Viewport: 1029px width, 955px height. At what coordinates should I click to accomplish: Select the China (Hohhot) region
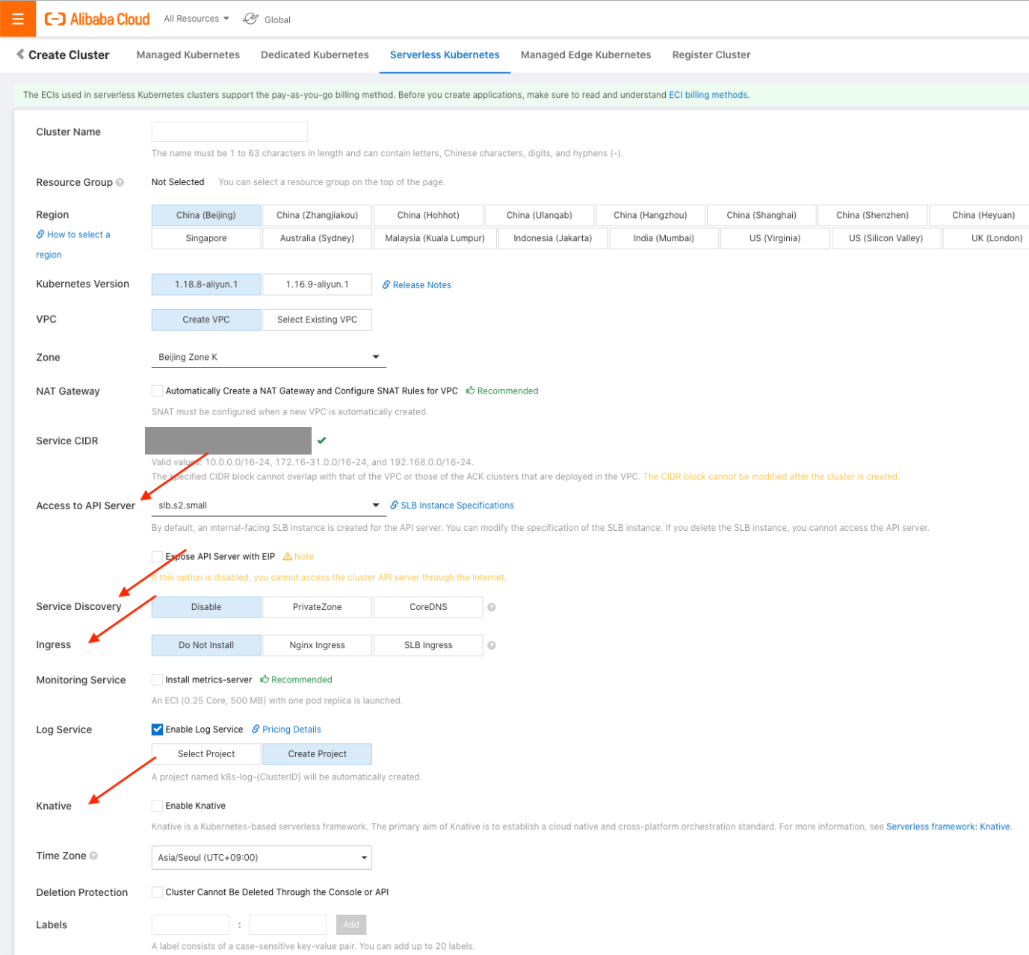pyautogui.click(x=428, y=215)
